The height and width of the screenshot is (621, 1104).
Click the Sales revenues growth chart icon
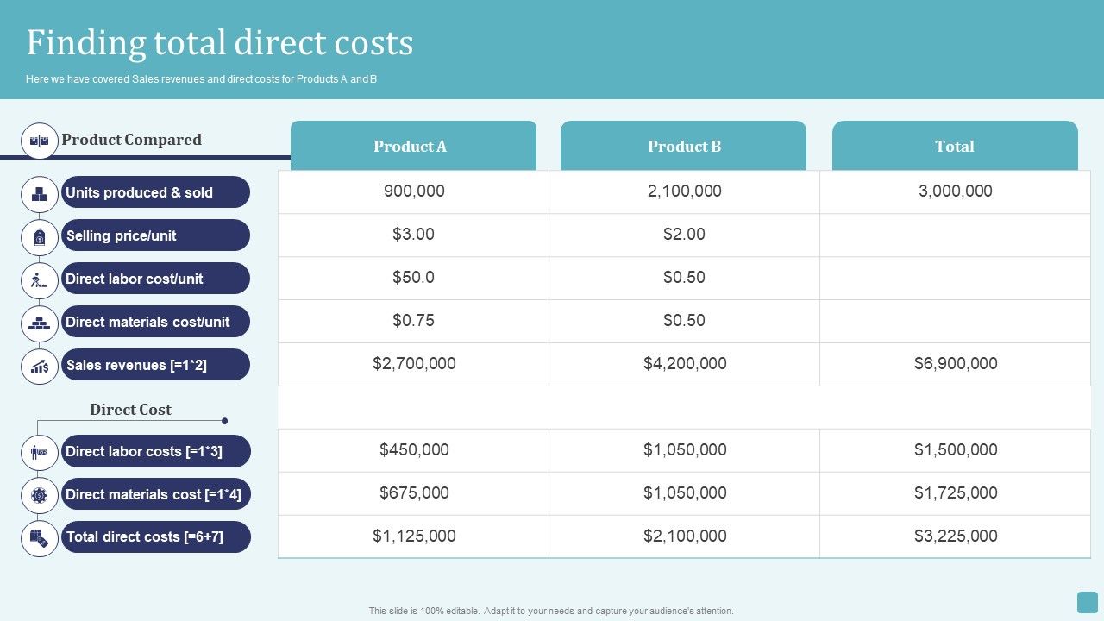[40, 367]
